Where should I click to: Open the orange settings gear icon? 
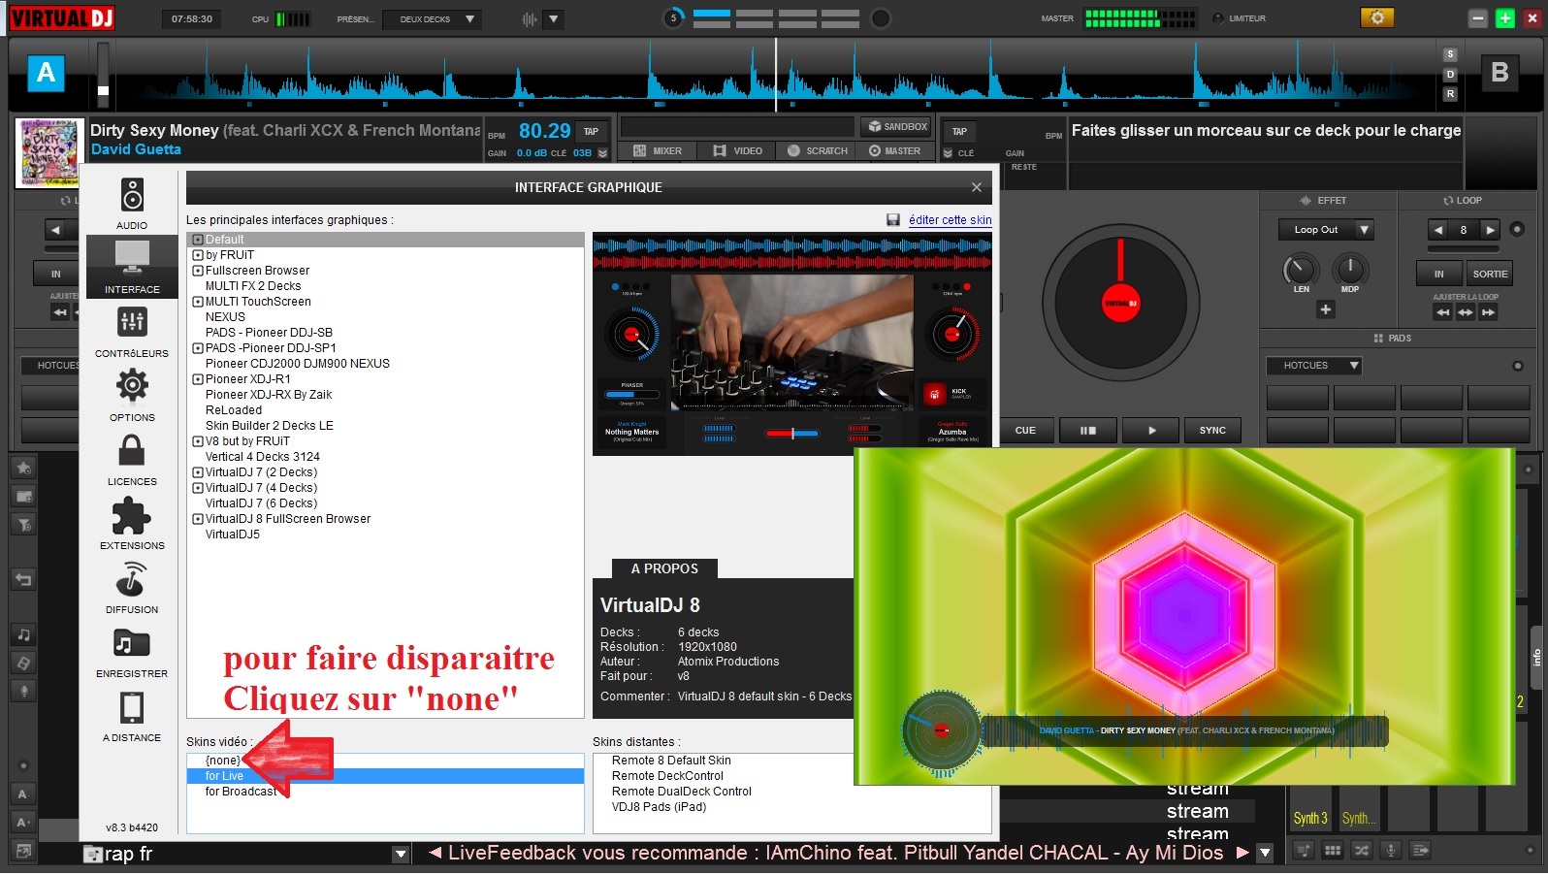pos(1376,17)
